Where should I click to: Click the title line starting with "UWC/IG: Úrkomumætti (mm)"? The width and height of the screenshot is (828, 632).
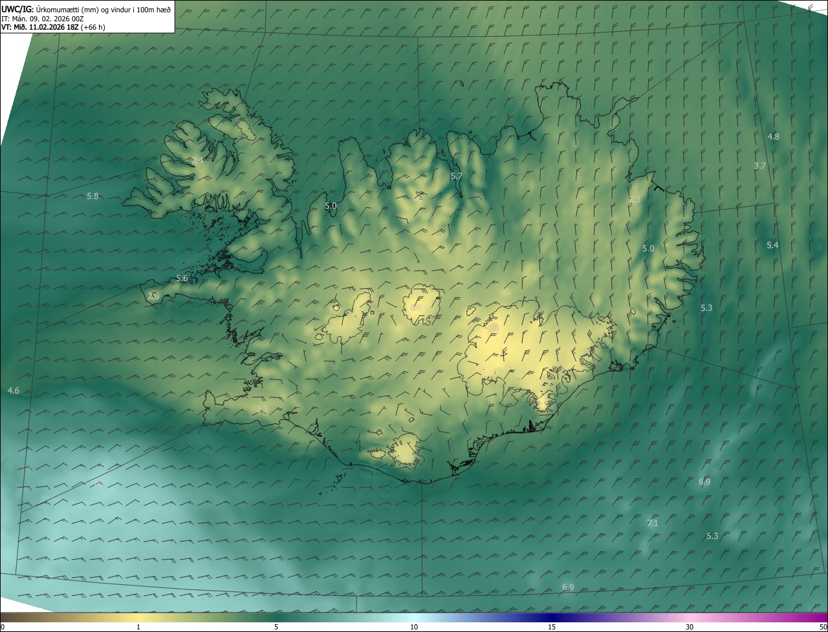pyautogui.click(x=86, y=8)
